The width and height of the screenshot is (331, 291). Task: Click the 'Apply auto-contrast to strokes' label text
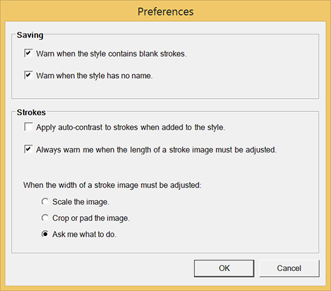(130, 127)
